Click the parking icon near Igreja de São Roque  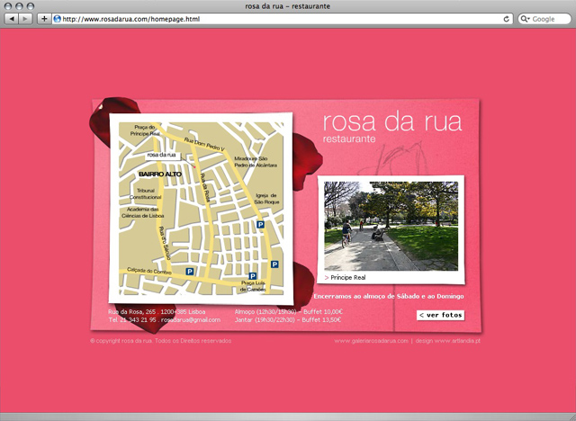click(x=260, y=225)
